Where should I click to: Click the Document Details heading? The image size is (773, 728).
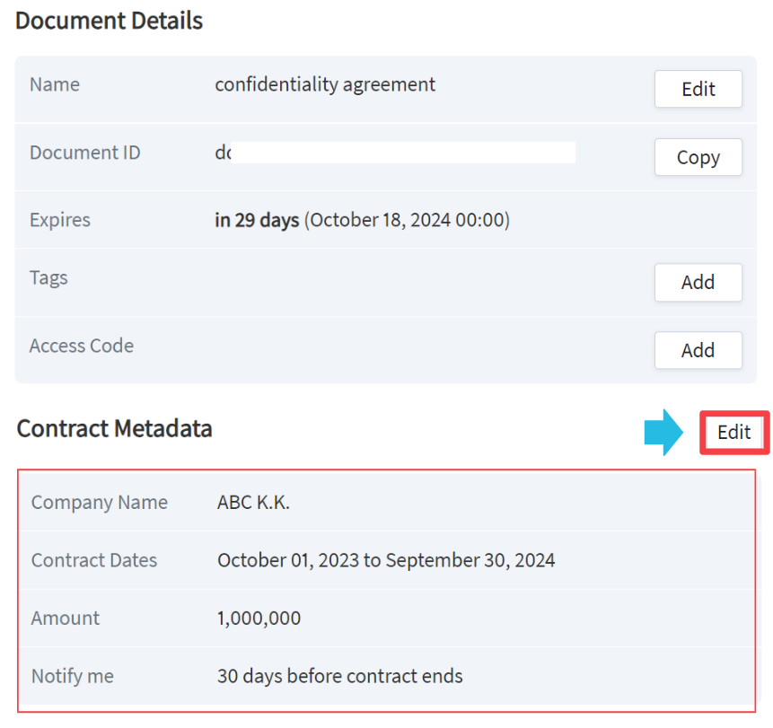coord(108,21)
